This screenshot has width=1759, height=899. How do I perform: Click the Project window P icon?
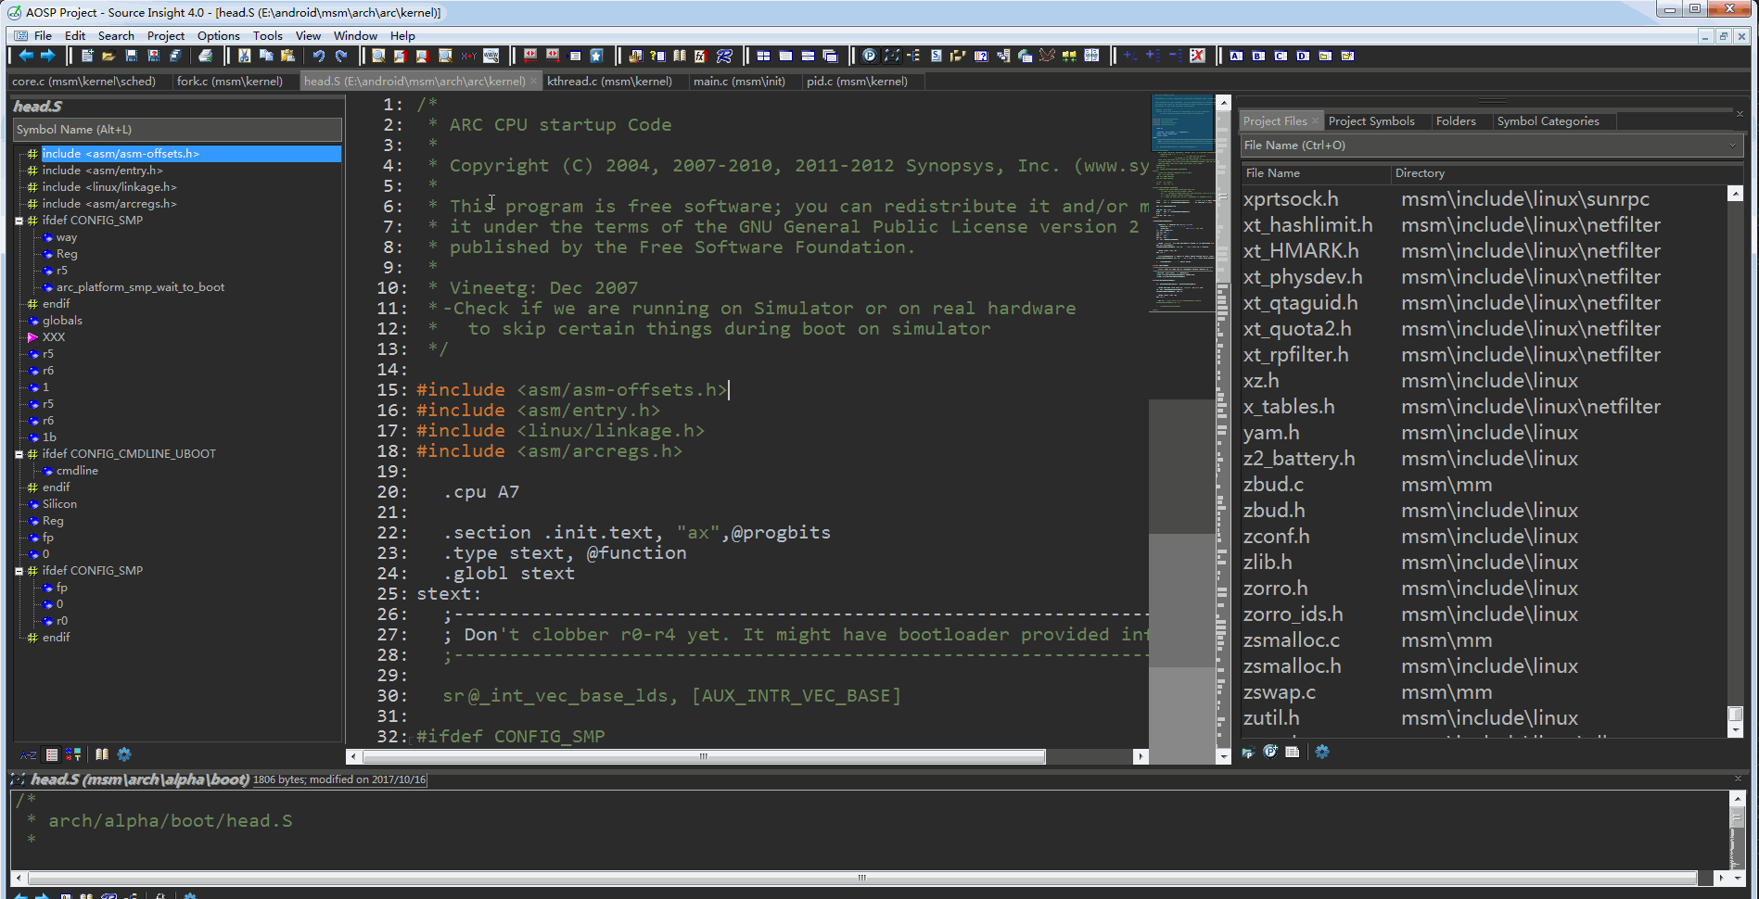(869, 56)
